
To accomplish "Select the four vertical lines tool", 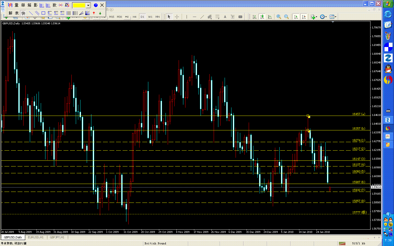I will (69, 13).
